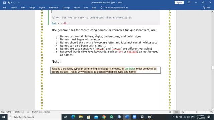214x120 pixels.
Task: Open the Insert ribbon tab
Action: (23, 8)
